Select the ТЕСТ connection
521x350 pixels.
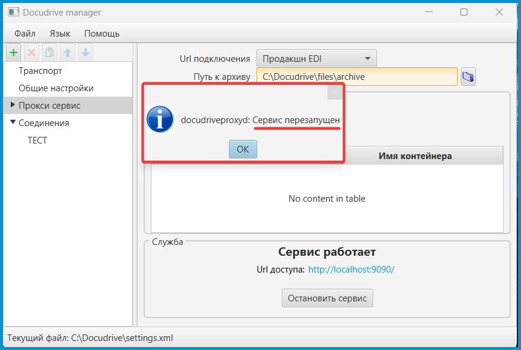[37, 140]
